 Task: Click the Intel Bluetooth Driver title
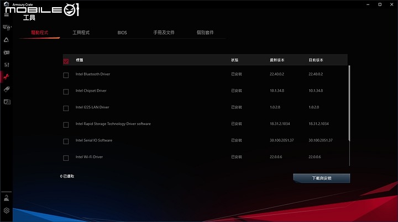(x=93, y=74)
